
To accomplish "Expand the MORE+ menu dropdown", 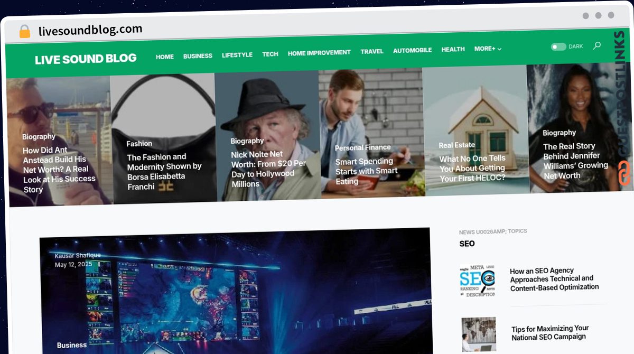I will pyautogui.click(x=488, y=49).
